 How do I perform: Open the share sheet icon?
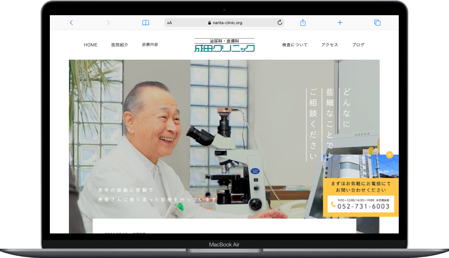click(303, 22)
